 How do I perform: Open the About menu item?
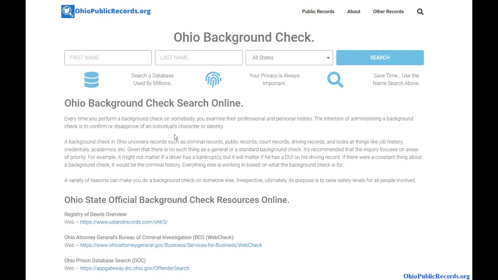coord(354,12)
